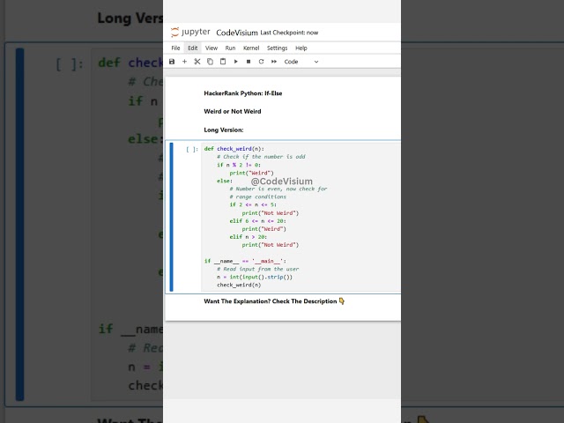Select the HackerRank Python: If-Else heading
Screen dimensions: 564x423
[x=243, y=93]
